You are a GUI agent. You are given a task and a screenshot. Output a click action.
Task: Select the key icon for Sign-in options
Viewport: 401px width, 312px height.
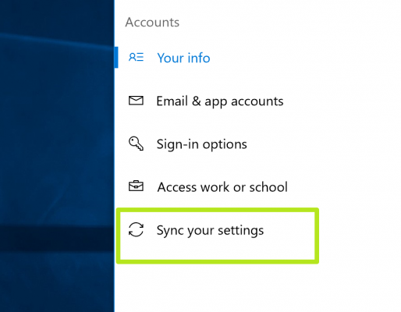136,144
